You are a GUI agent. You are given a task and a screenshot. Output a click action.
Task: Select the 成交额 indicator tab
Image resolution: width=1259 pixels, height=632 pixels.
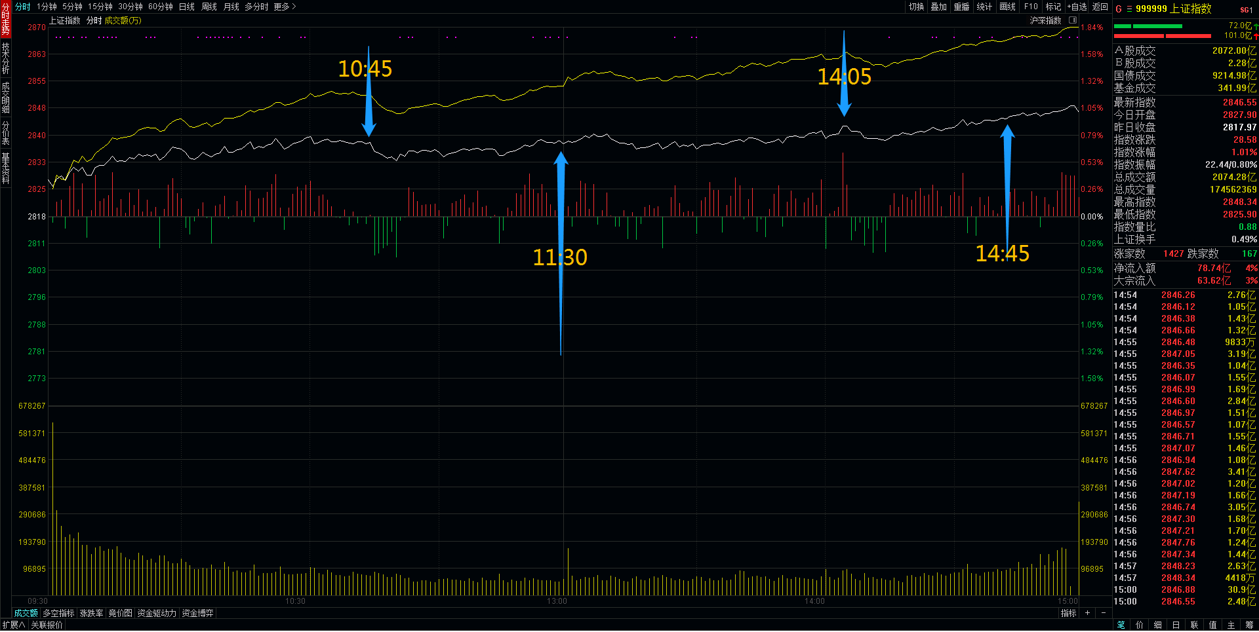coord(26,613)
